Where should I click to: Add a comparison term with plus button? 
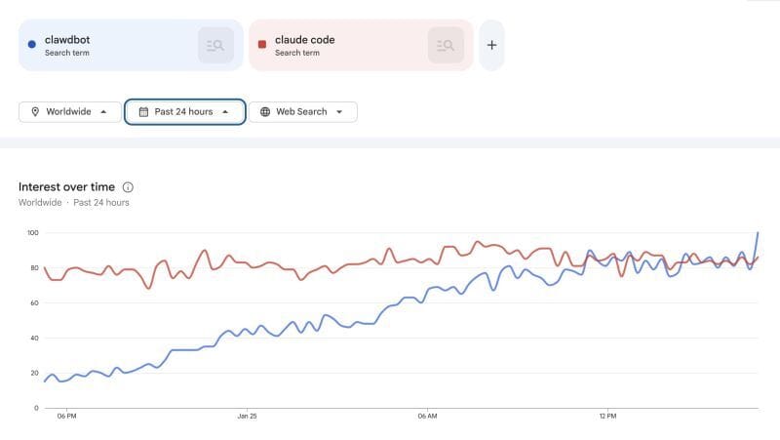coord(491,45)
